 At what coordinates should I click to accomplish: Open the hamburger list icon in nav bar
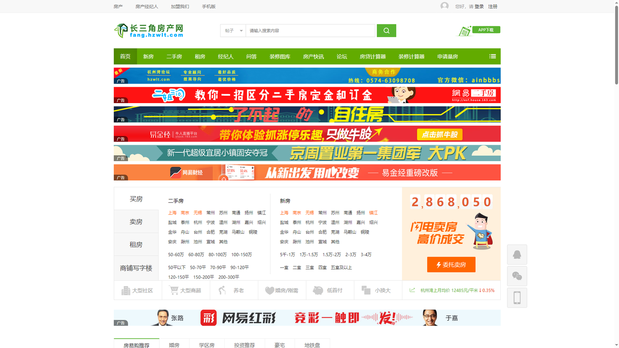[x=493, y=56]
